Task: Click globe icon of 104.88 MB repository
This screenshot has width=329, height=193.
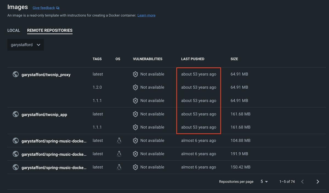Action: [x=16, y=141]
